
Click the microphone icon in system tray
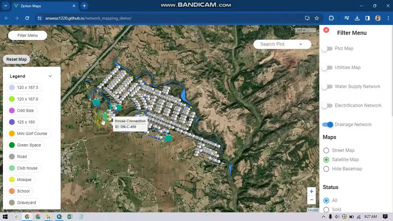(x=331, y=217)
